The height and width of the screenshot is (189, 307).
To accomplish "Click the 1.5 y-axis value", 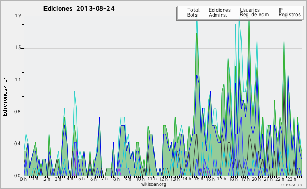I will [x=18, y=48].
